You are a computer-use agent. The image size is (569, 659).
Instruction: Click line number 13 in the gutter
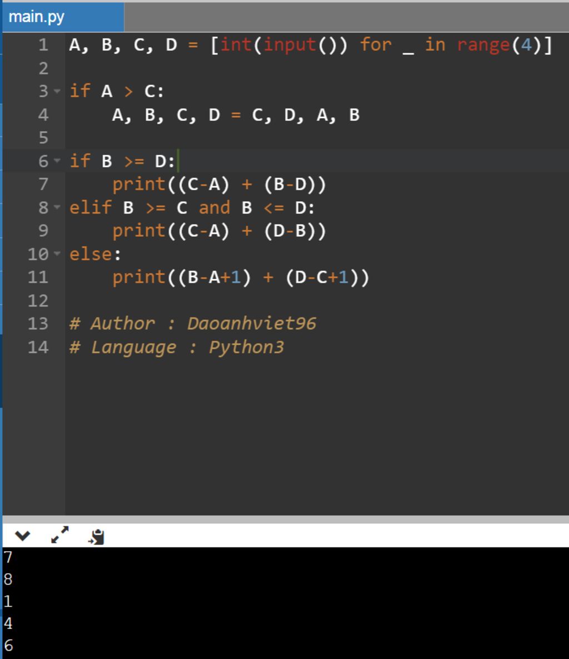[x=38, y=323]
